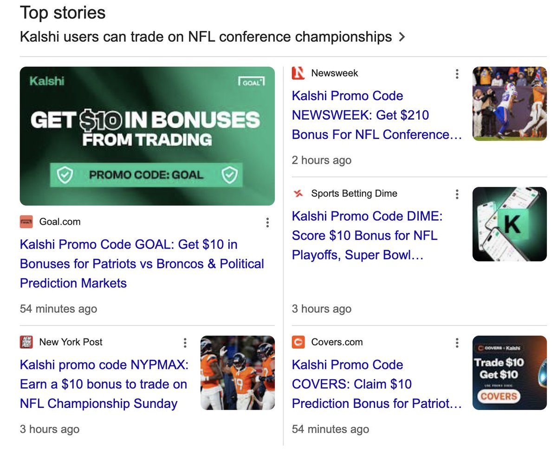
Task: Click the Covers.com orange logo icon
Action: coord(298,343)
